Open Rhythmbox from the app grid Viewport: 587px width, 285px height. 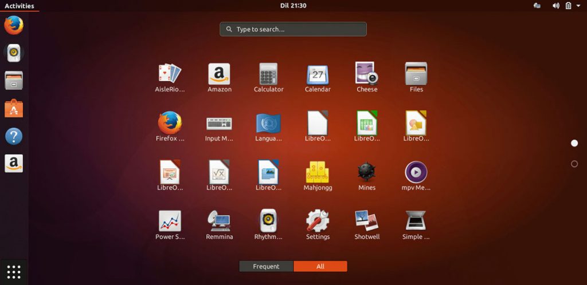click(x=268, y=221)
